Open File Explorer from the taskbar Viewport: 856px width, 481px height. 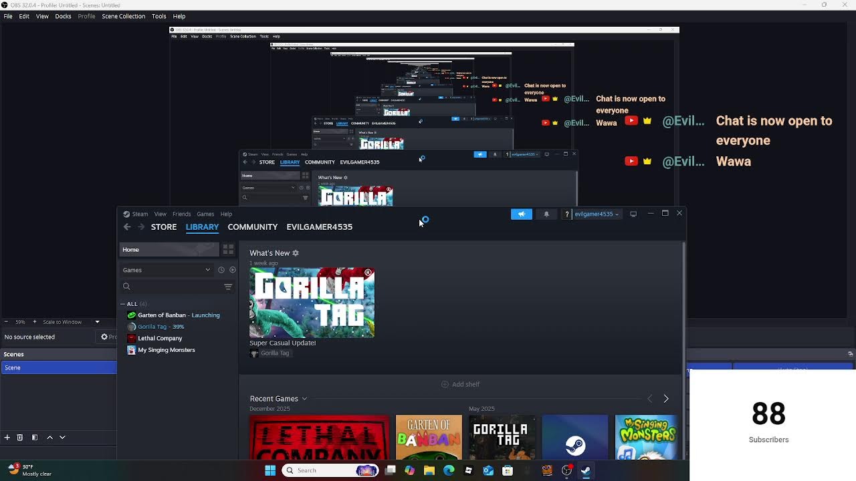tap(429, 470)
